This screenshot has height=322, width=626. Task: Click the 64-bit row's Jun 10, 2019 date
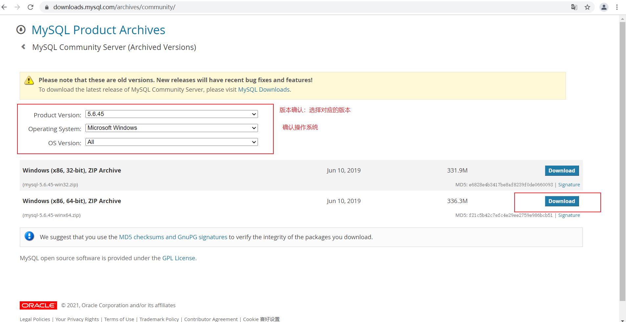coord(344,201)
